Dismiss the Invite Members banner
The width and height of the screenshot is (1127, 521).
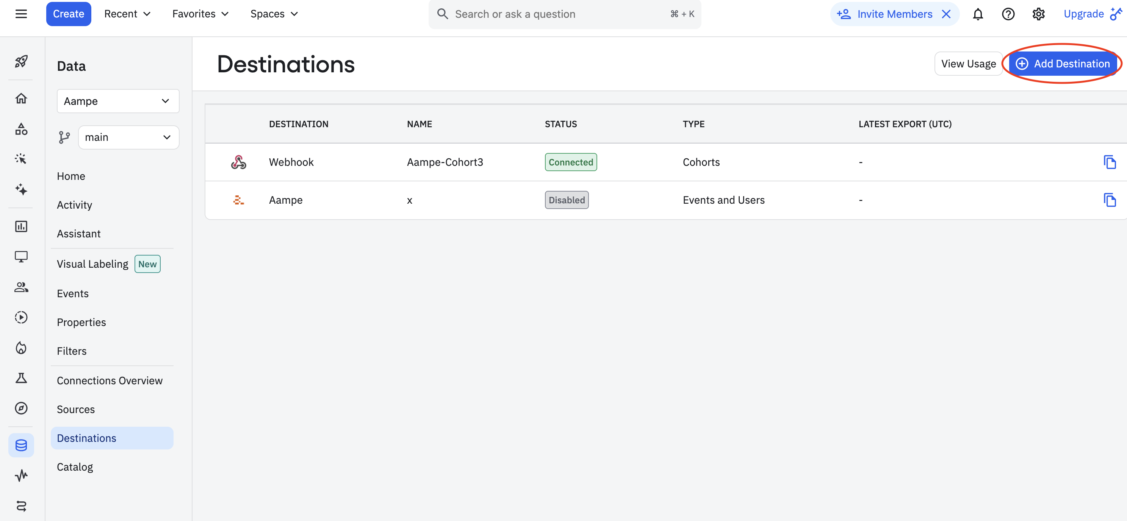coord(946,14)
